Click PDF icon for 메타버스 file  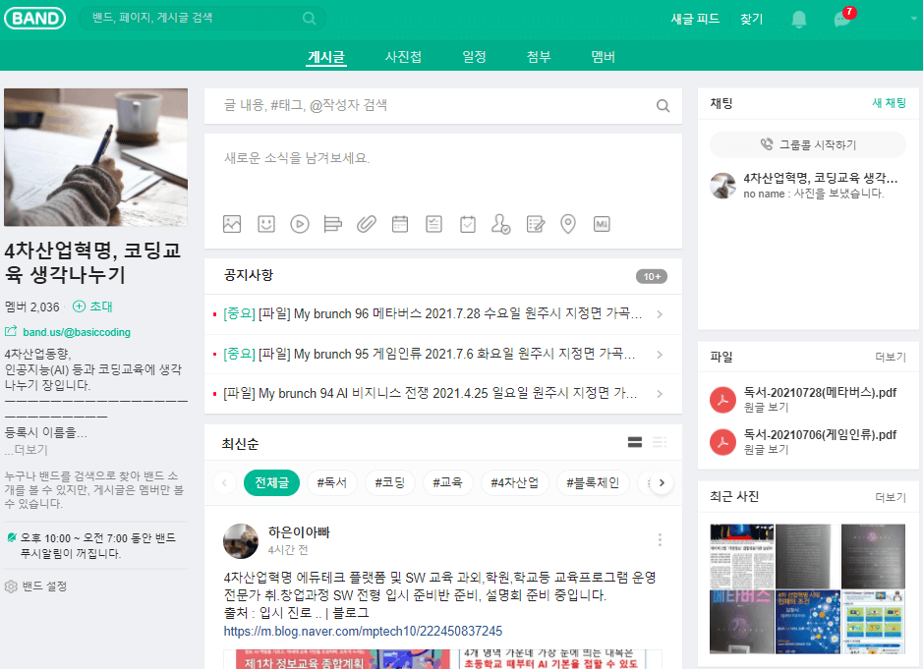722,400
